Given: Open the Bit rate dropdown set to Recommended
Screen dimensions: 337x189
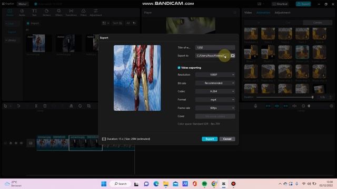Looking at the screenshot, I should pos(215,83).
